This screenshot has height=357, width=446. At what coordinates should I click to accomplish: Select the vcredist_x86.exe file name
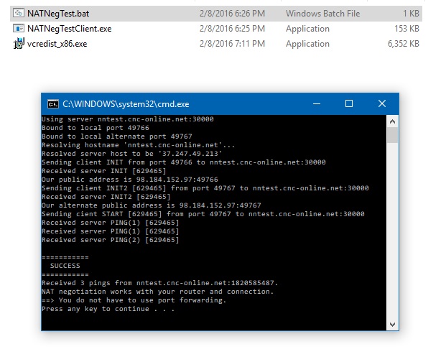coord(59,44)
